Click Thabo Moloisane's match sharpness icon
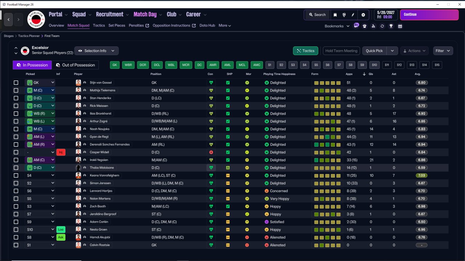 tap(228, 168)
